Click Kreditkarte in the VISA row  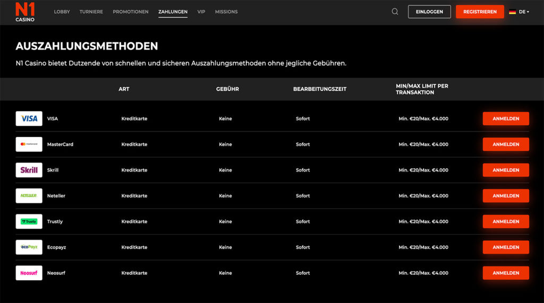point(134,118)
